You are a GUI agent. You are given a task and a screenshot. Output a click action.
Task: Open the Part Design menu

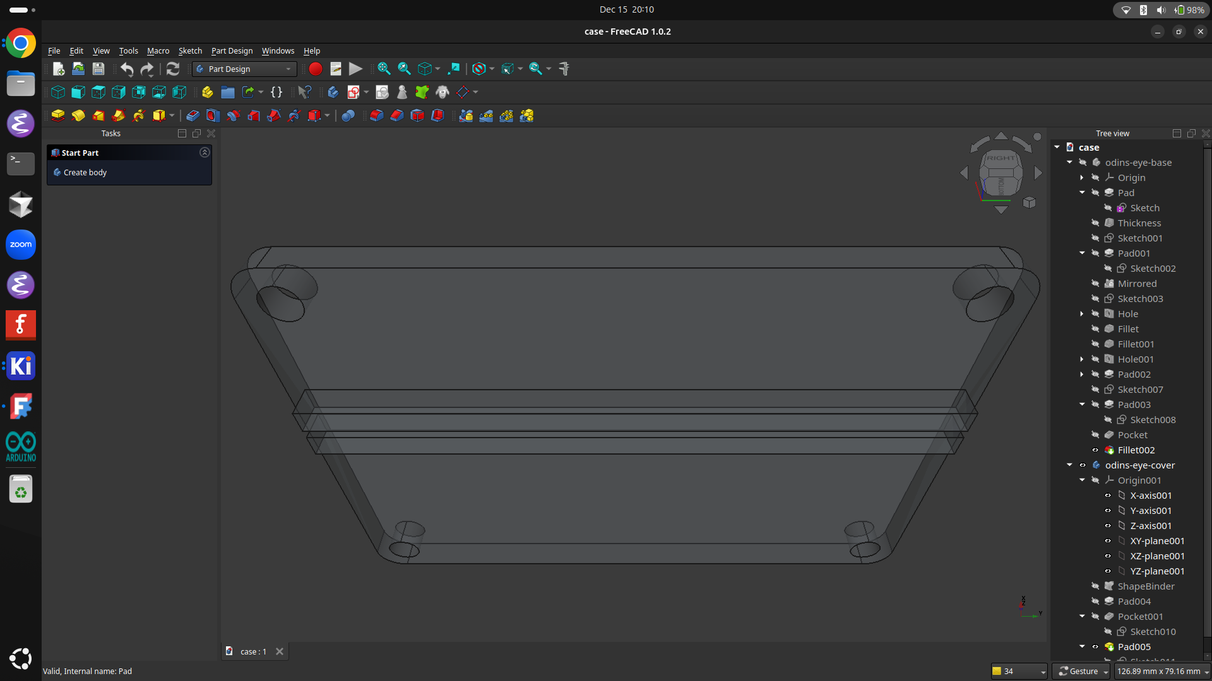pos(232,50)
